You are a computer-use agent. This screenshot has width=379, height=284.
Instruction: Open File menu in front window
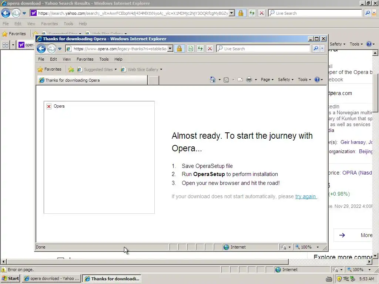[x=41, y=59]
